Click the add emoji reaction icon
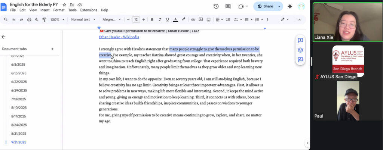The height and width of the screenshot is (150, 383). tap(300, 50)
